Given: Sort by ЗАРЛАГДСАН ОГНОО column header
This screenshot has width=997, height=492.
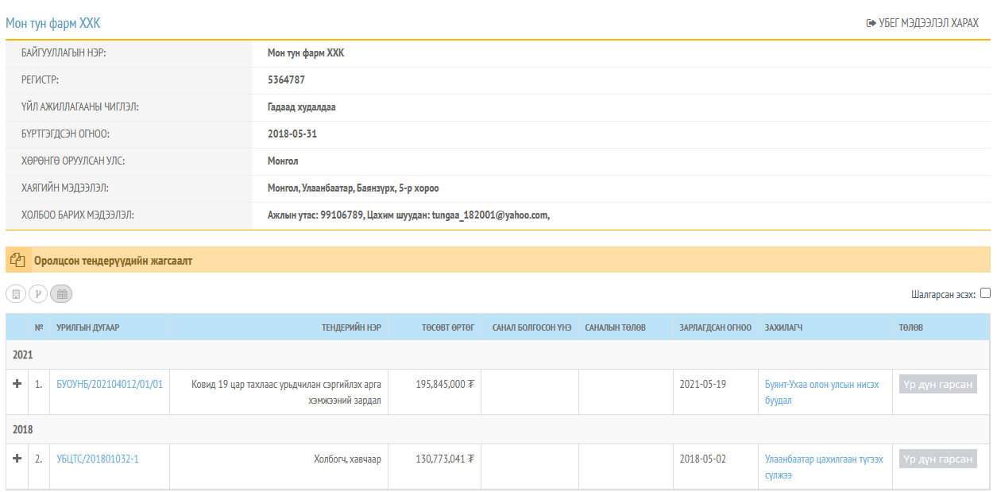Looking at the screenshot, I should pyautogui.click(x=715, y=327).
